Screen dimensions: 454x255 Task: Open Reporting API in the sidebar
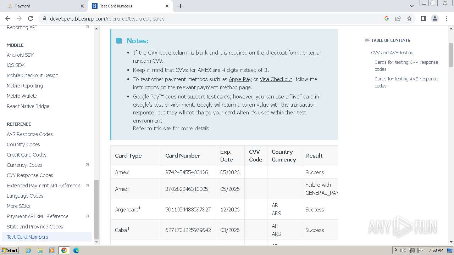coord(22,27)
